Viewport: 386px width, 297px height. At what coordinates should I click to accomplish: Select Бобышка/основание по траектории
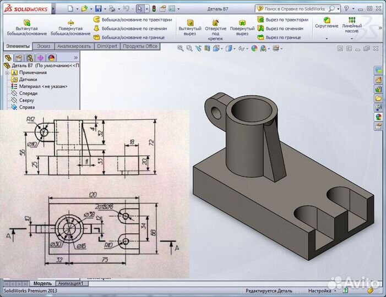pyautogui.click(x=133, y=20)
